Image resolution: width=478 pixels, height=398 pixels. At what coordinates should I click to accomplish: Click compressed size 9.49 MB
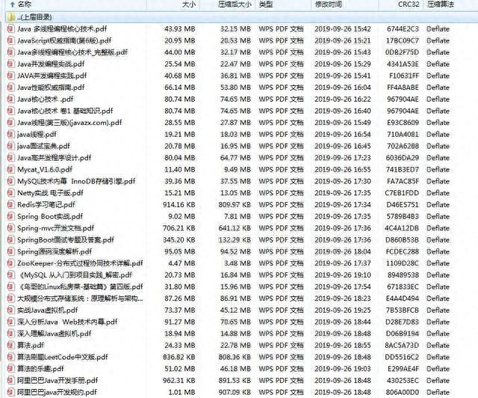(x=238, y=170)
